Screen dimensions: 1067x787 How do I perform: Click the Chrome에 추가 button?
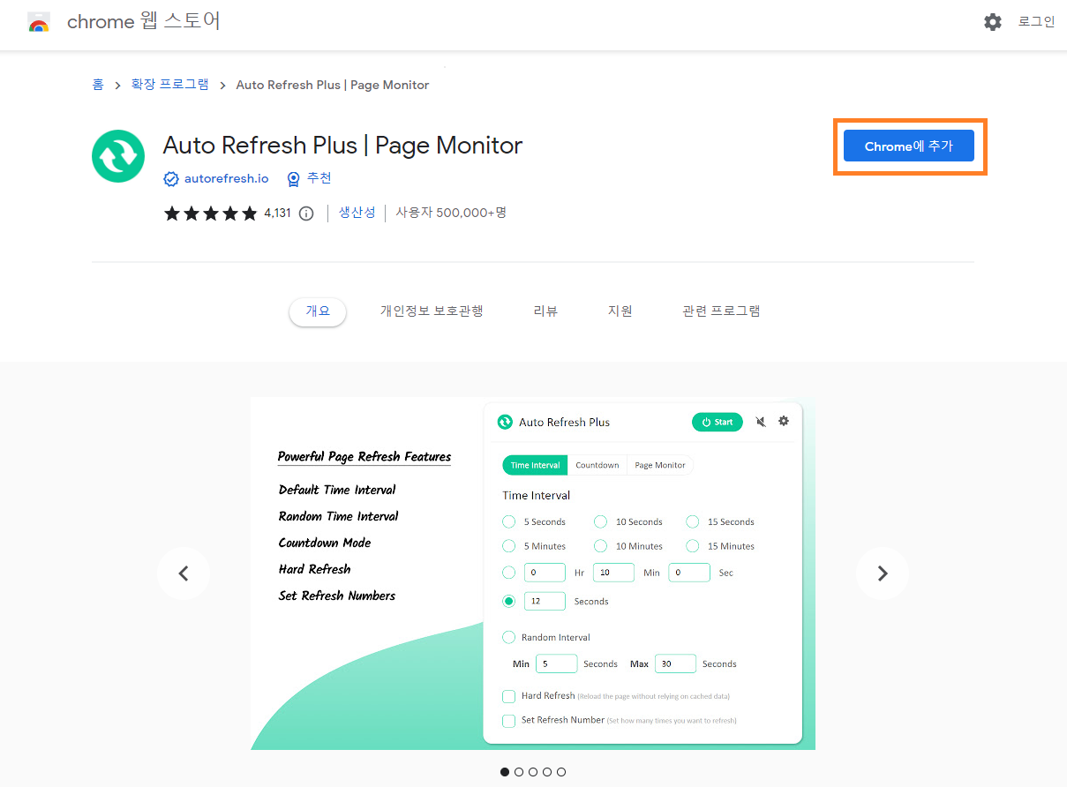pos(909,146)
